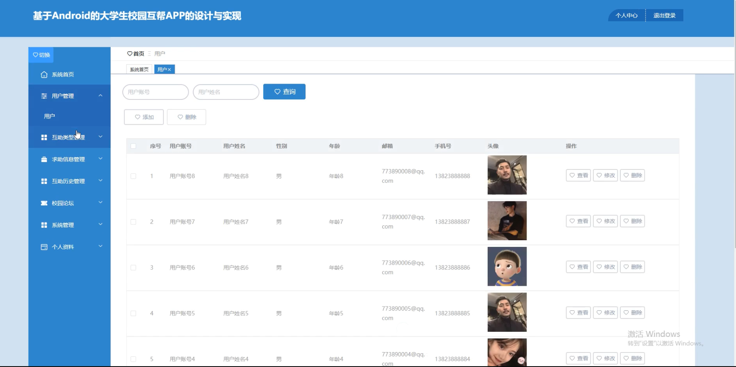Open cartoon avatar thumbnail of 用户账号6

pos(507,266)
